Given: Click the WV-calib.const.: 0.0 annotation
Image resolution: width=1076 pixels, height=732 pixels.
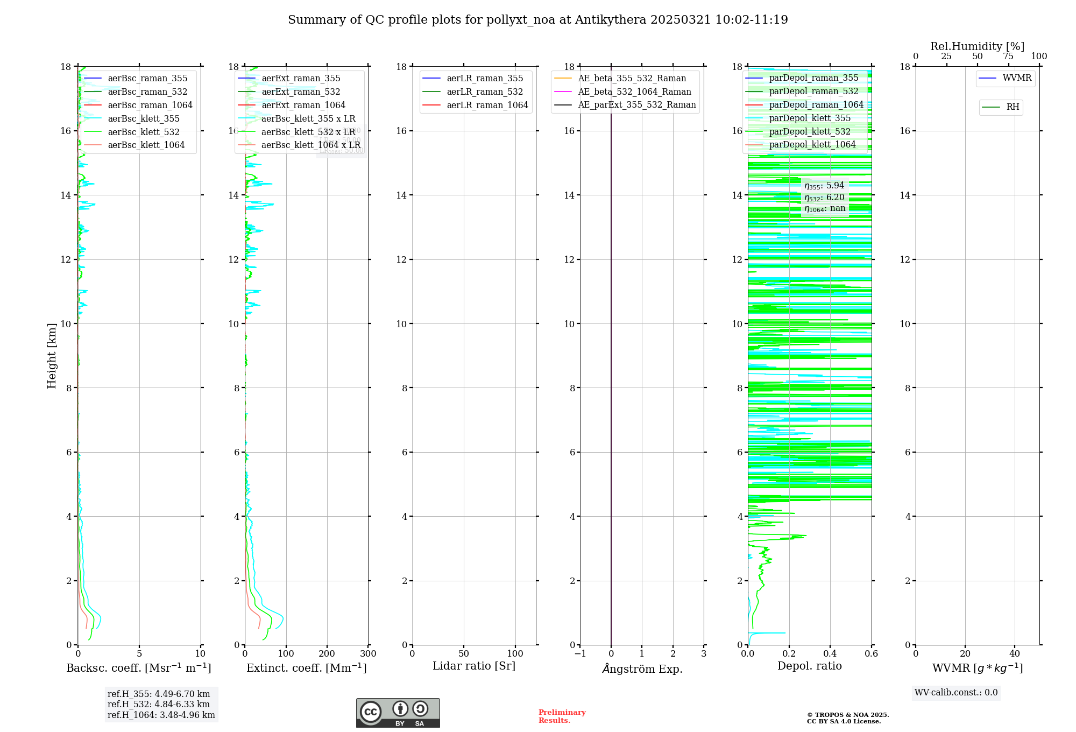Looking at the screenshot, I should (x=956, y=693).
